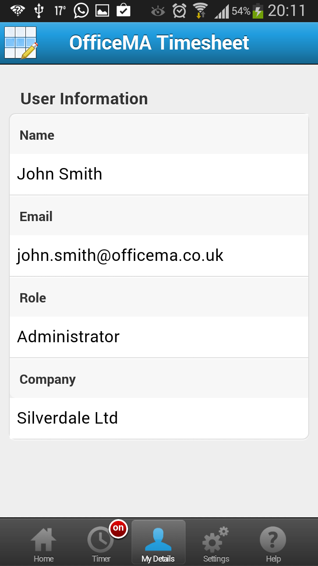The height and width of the screenshot is (566, 318).
Task: Tap the User Information heading
Action: point(84,99)
